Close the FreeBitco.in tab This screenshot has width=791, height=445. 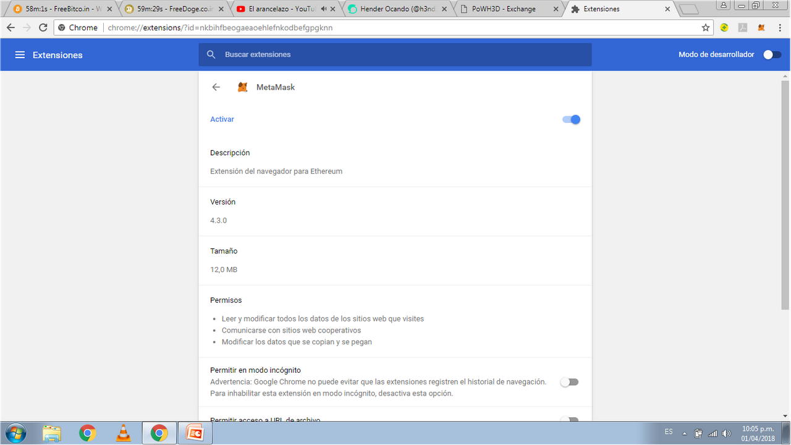click(109, 9)
